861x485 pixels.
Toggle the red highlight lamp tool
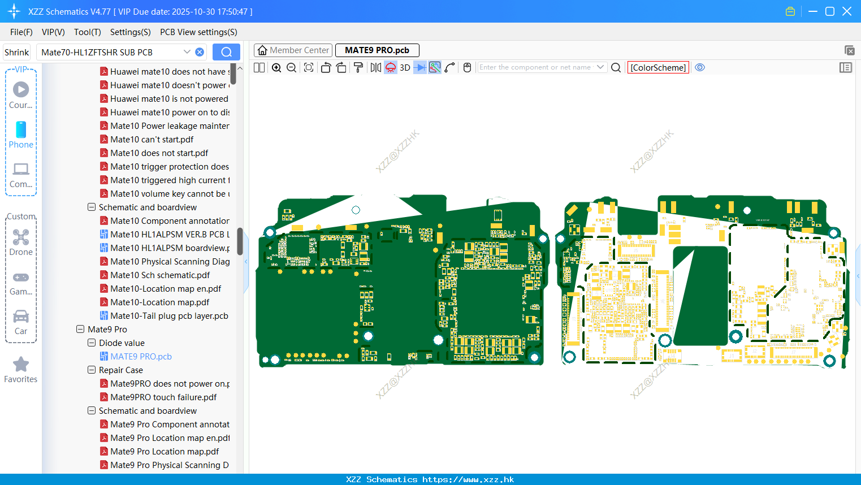pyautogui.click(x=391, y=67)
